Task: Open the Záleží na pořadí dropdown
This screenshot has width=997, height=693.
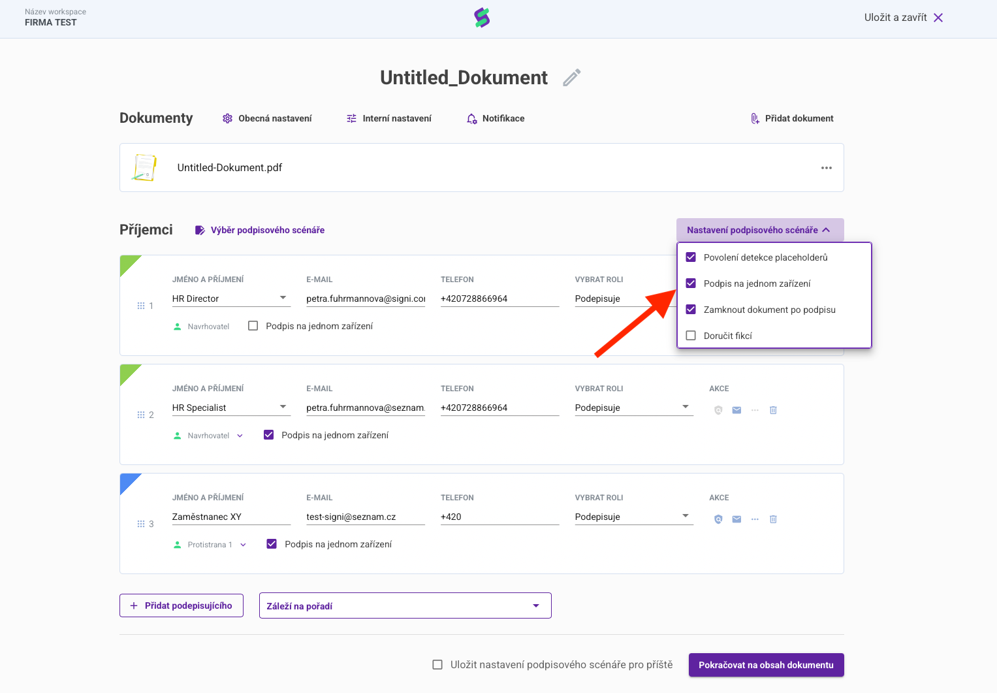Action: click(x=405, y=605)
